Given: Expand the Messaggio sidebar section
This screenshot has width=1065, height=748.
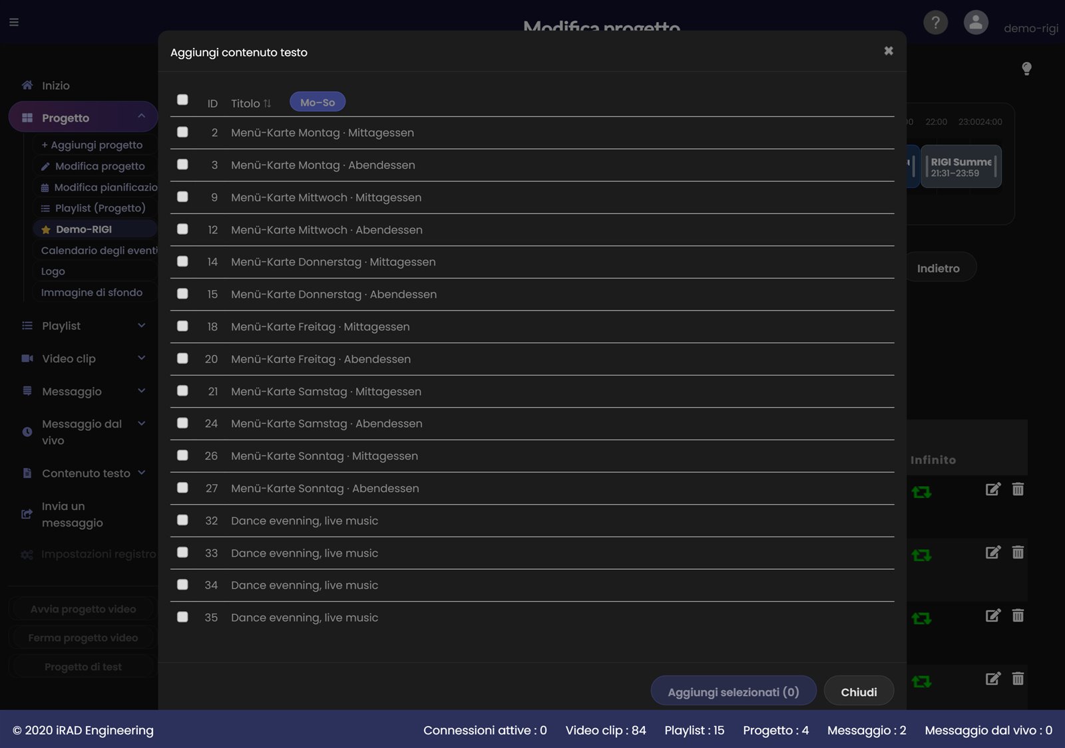Looking at the screenshot, I should coord(141,391).
